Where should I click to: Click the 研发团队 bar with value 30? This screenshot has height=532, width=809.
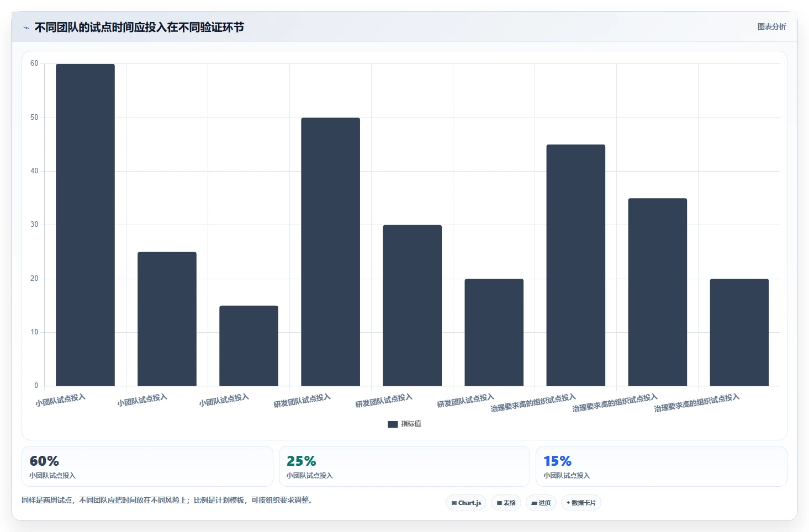coord(412,305)
